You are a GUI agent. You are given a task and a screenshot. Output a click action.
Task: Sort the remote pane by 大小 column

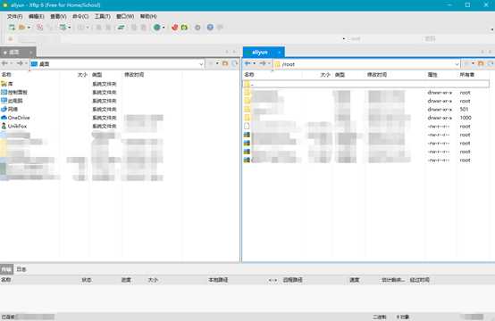325,75
